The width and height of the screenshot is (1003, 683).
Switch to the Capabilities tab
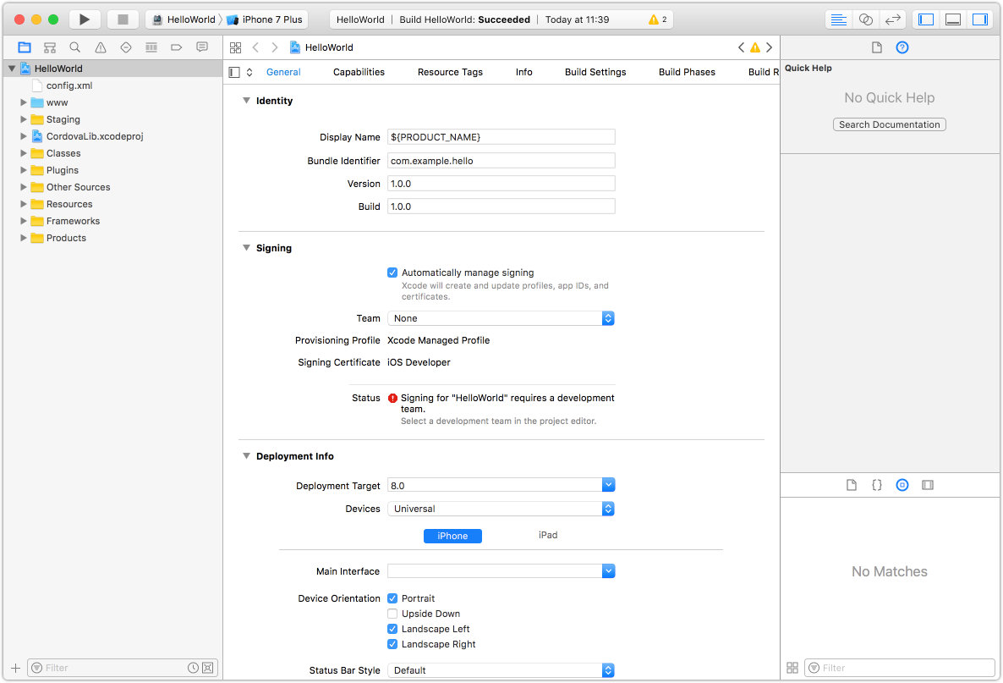[359, 72]
